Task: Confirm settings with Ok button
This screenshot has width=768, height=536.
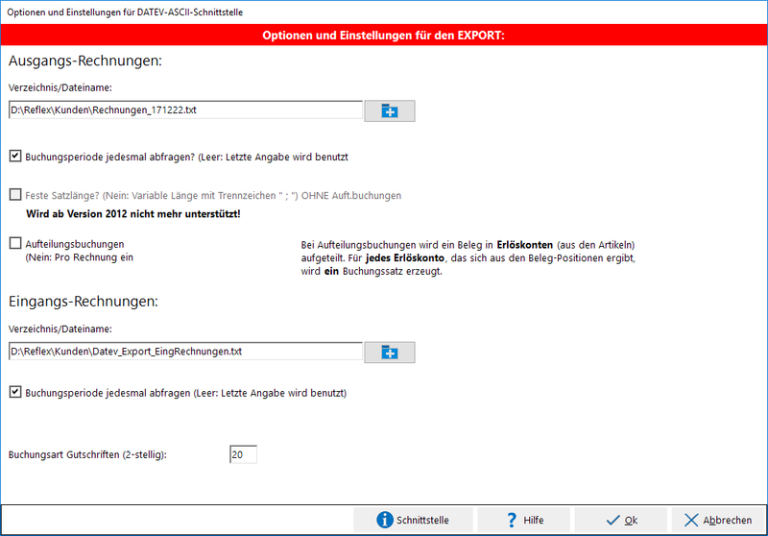Action: [x=620, y=520]
